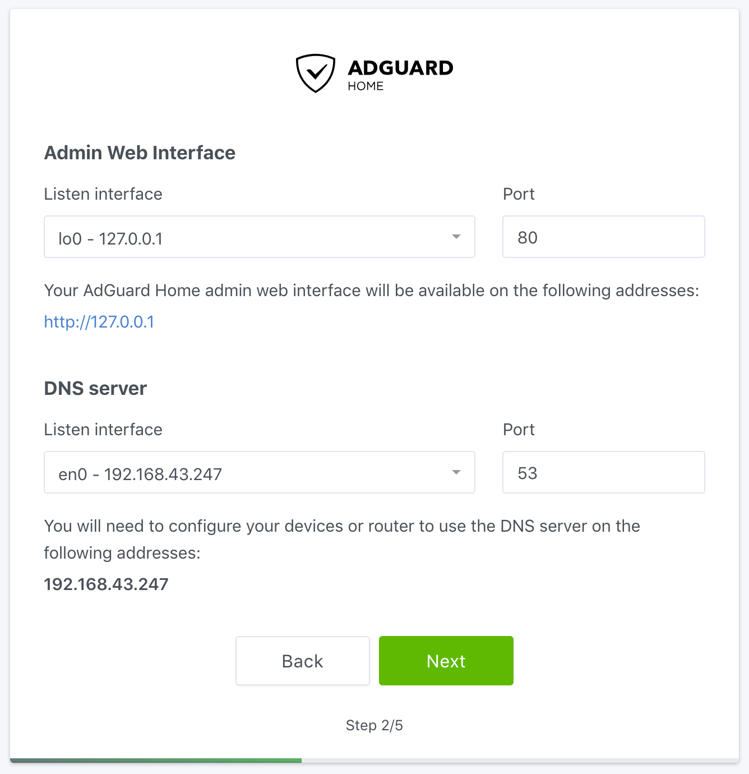The height and width of the screenshot is (774, 749).
Task: Click the Step 2/5 indicator text
Action: [374, 725]
